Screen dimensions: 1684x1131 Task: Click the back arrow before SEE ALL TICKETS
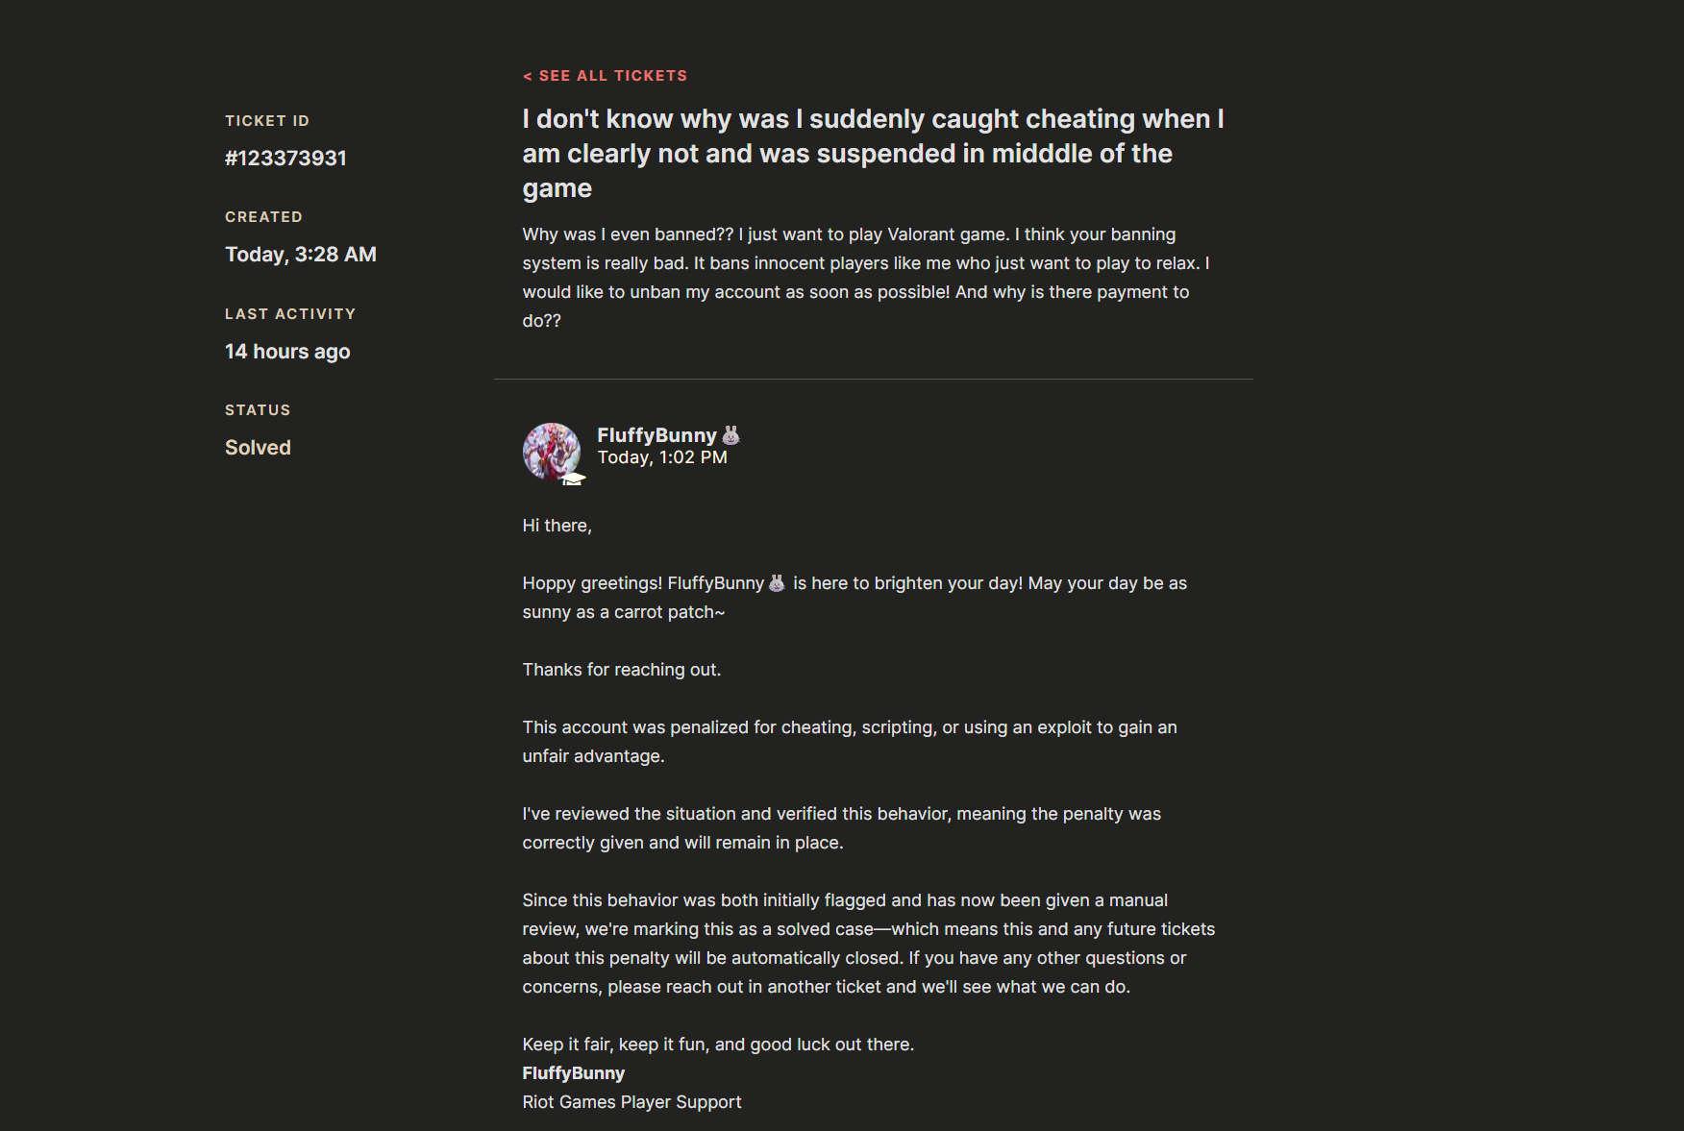pos(527,75)
